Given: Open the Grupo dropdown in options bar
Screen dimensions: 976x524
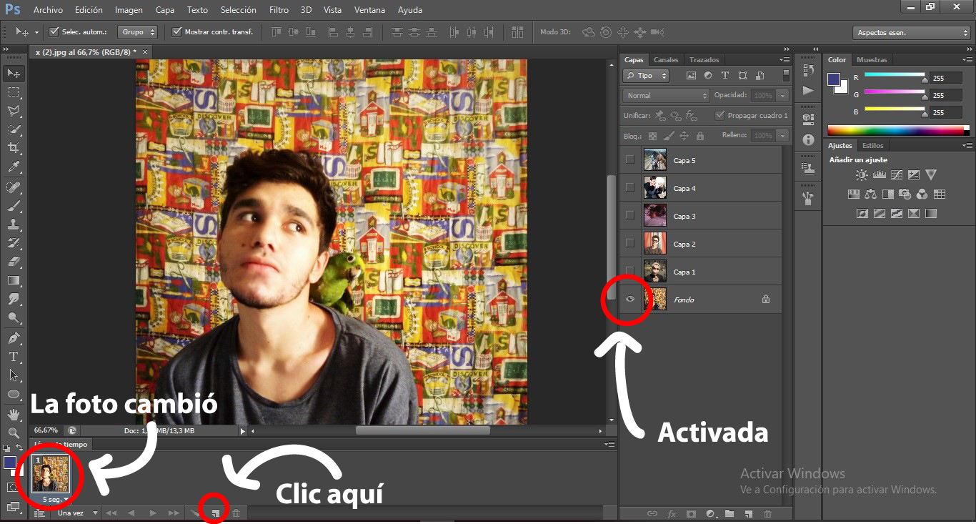Looking at the screenshot, I should [x=138, y=31].
